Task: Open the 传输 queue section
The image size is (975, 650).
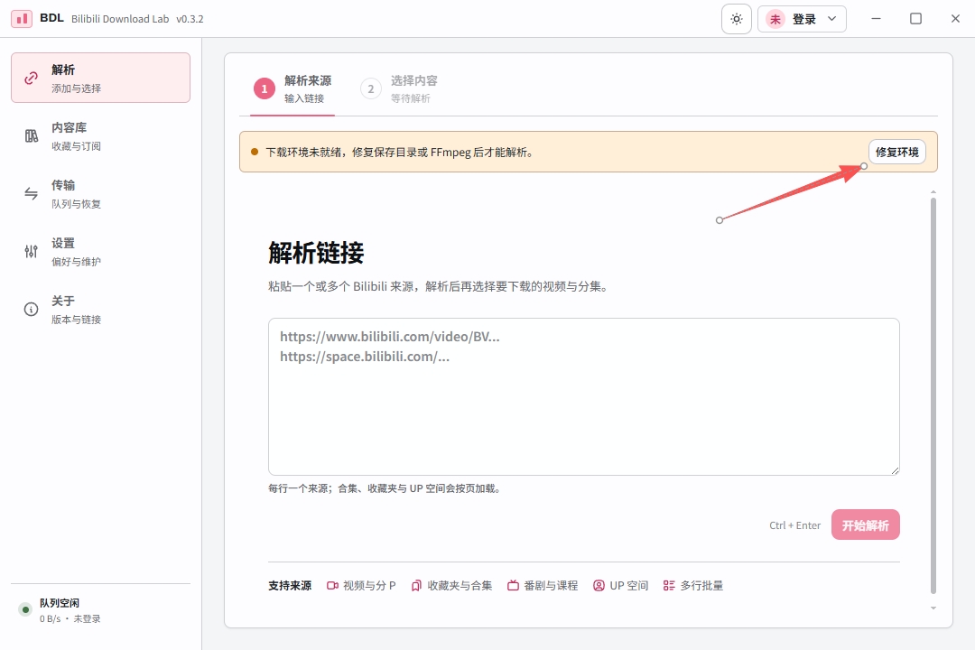Action: (101, 193)
